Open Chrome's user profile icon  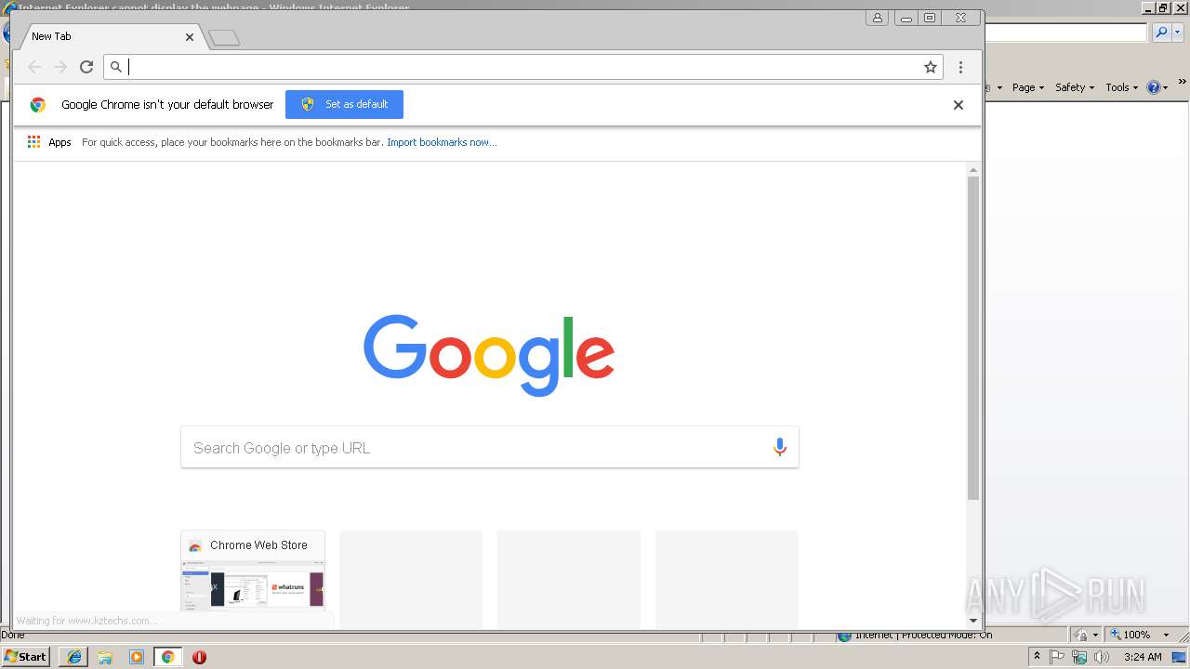[877, 18]
